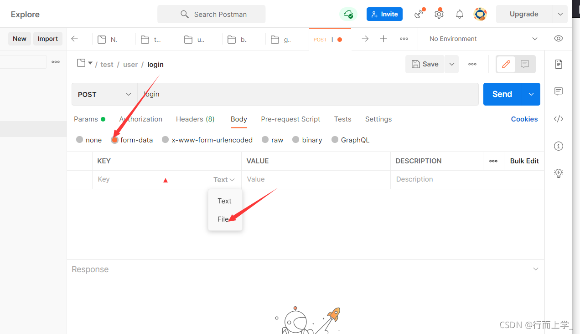Collapse the Response panel chevron
The height and width of the screenshot is (334, 580).
coord(536,269)
